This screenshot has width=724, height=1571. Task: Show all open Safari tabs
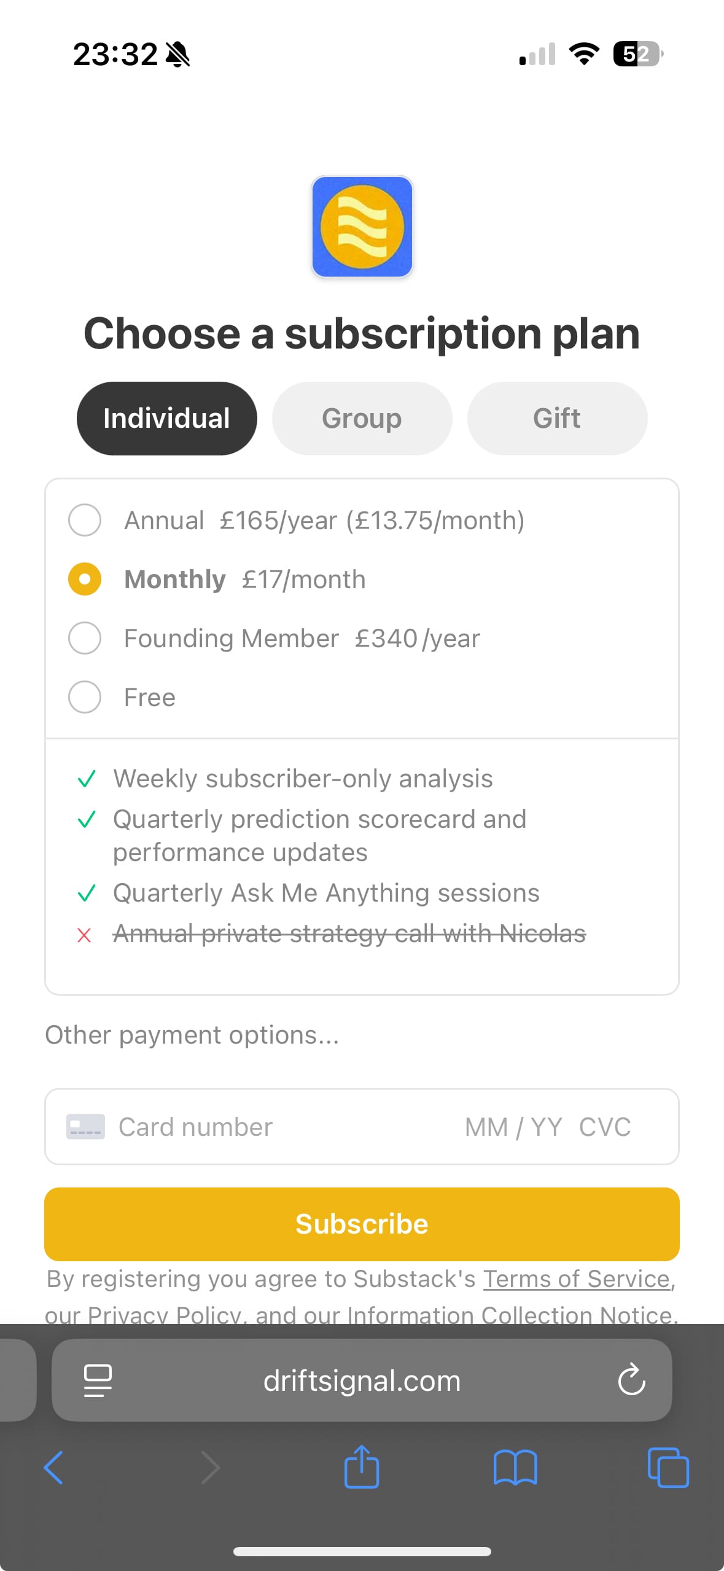pos(668,1467)
